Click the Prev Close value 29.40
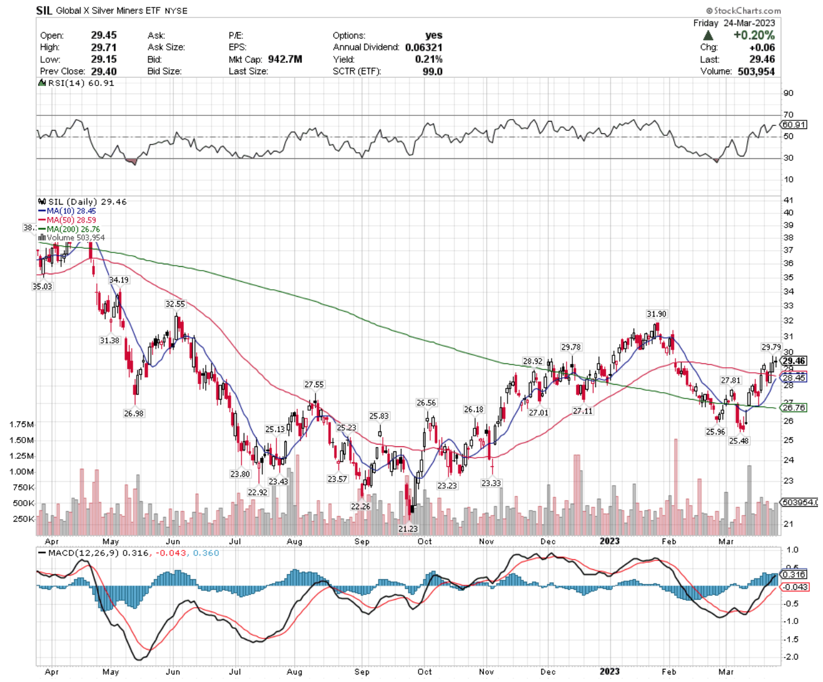This screenshot has height=682, width=823. tap(103, 71)
